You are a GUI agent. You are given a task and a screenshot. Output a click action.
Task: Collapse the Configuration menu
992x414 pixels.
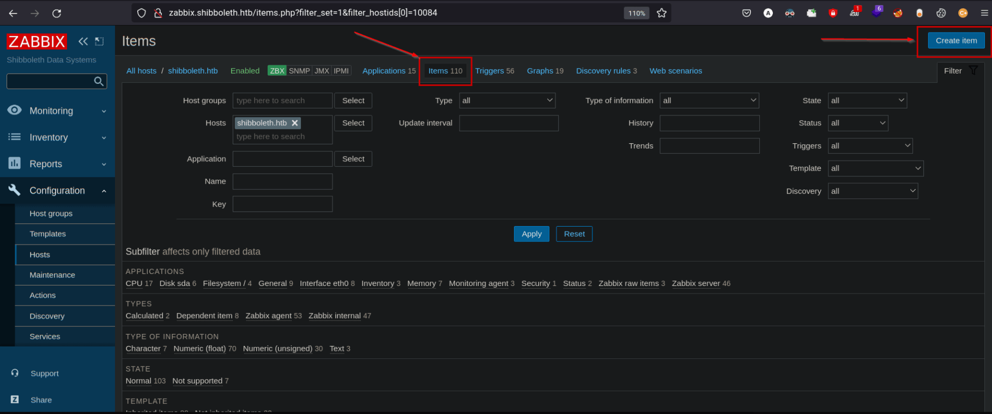coord(57,191)
